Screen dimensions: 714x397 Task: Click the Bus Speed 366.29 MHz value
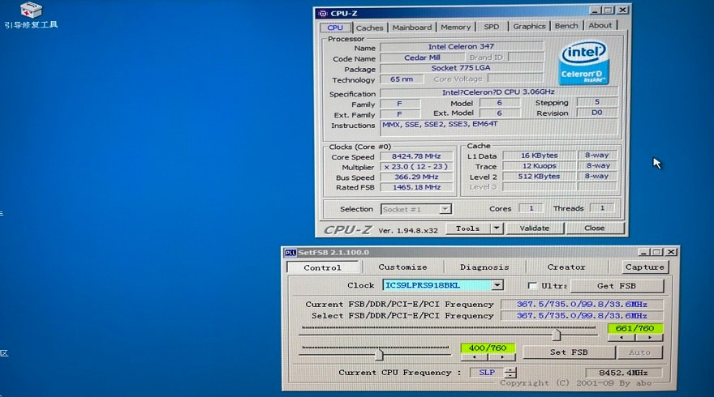click(x=416, y=177)
